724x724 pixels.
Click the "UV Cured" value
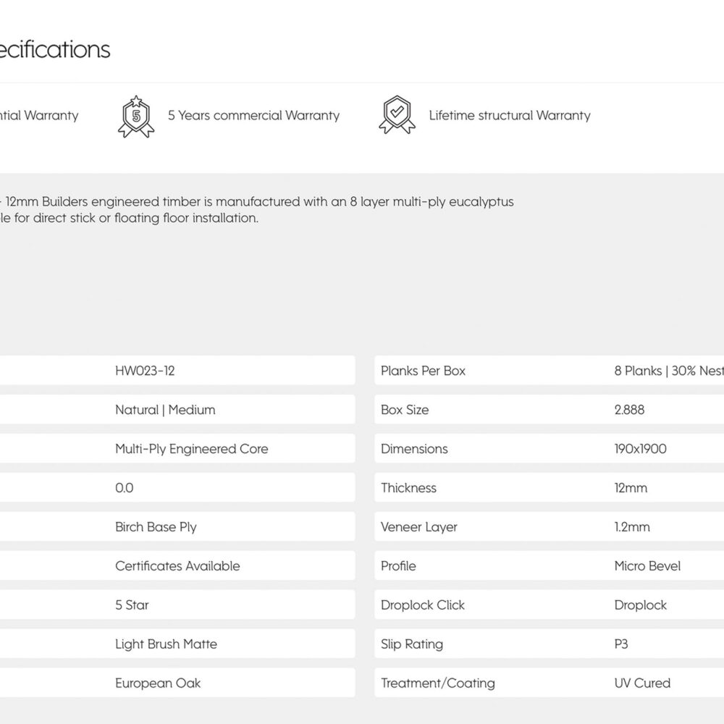tap(642, 683)
